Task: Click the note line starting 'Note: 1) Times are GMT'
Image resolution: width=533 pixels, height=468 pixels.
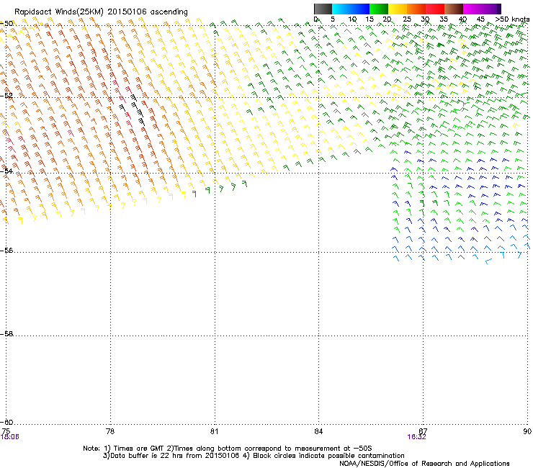Action: tap(228, 449)
